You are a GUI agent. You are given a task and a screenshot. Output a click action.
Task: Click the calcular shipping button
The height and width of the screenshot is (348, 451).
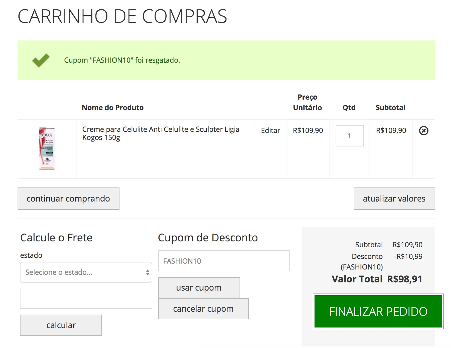click(x=61, y=325)
